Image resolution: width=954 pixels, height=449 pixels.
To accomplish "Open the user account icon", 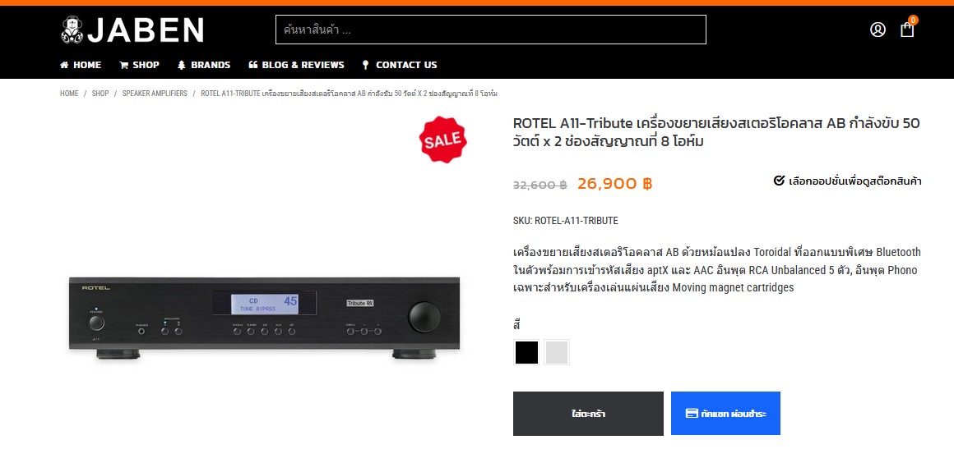I will point(878,30).
